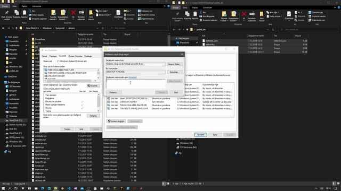Click Yeniden adlandır in yedek_etc window ribbon

coord(252,16)
